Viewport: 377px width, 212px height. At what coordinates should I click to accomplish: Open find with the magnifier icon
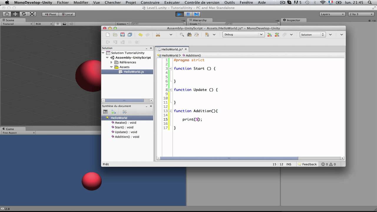(x=182, y=35)
